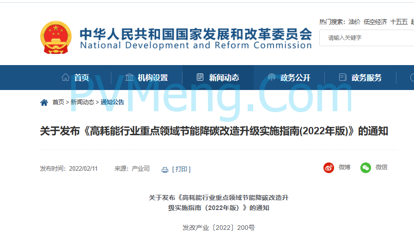Click the blue house breadcrumb icon
Screen dimensions: 414x240
[x=44, y=102]
